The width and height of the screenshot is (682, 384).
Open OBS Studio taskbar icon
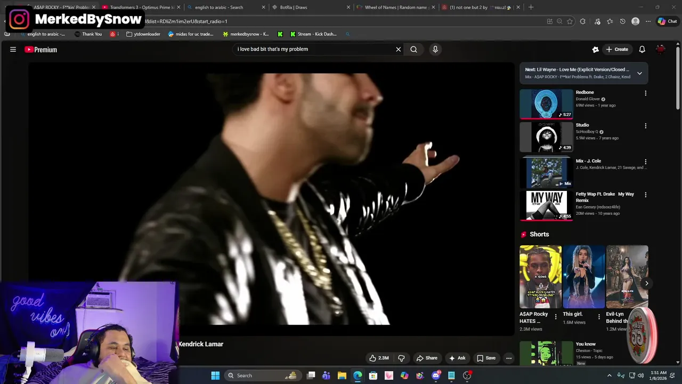(467, 375)
